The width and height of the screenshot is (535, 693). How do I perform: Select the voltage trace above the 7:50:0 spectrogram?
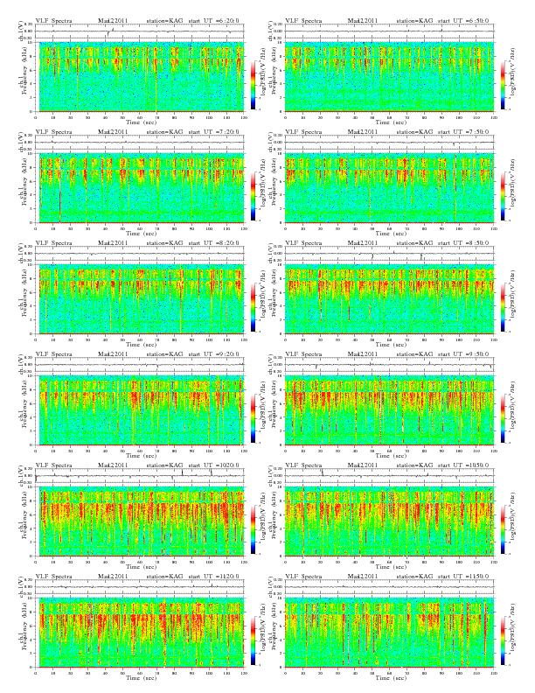point(389,143)
